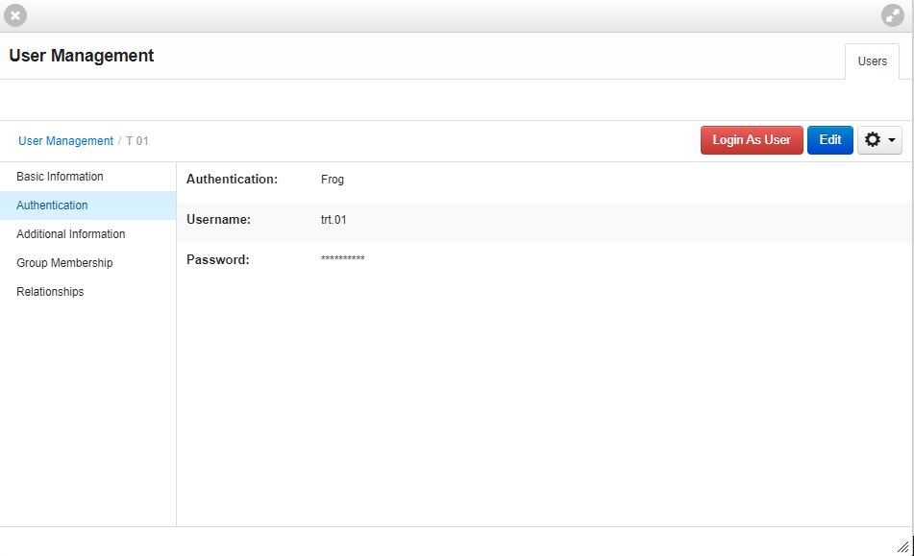The height and width of the screenshot is (556, 914).
Task: Click the masked password value
Action: [343, 258]
